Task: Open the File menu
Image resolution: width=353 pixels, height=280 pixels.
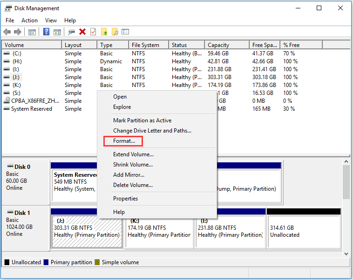Action: click(x=10, y=20)
